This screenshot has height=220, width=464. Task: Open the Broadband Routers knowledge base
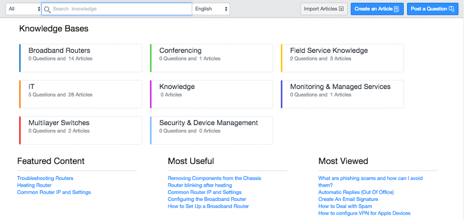pos(81,58)
